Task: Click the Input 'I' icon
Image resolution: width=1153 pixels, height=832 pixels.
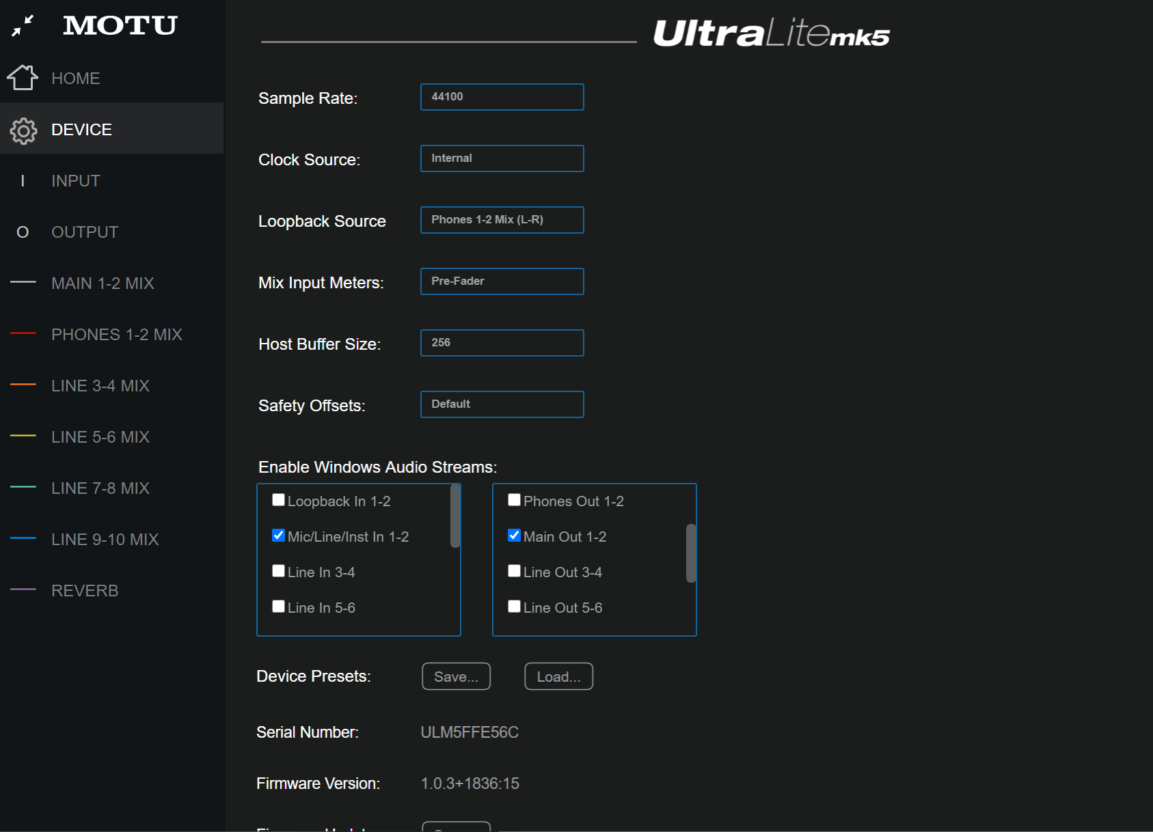Action: point(23,180)
